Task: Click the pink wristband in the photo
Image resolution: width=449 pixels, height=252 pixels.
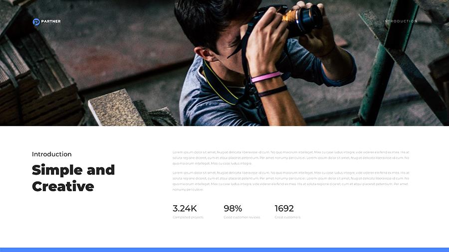Action: (x=266, y=77)
